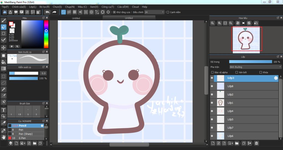Viewport: 283px width, 150px height.
Task: Turn off snap with the circle-slash icon
Action: (x=63, y=12)
